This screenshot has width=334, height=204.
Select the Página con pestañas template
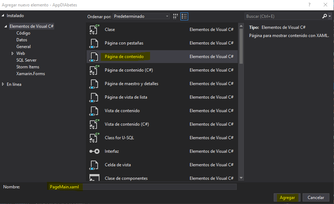(124, 43)
